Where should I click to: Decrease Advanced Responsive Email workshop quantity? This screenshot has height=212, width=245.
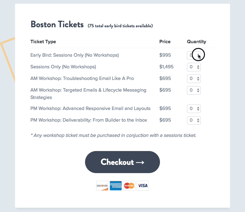[x=198, y=110]
